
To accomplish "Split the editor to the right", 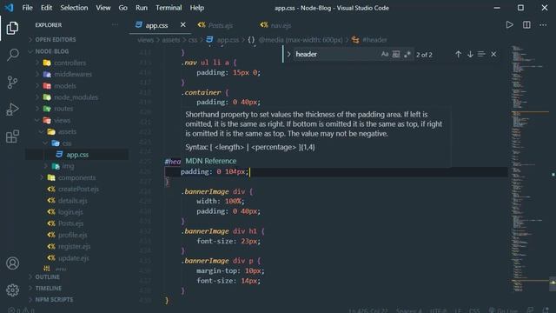I will (526, 25).
